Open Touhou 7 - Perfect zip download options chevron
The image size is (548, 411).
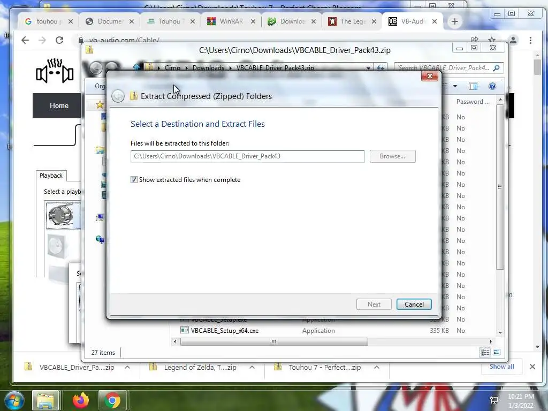tap(376, 367)
